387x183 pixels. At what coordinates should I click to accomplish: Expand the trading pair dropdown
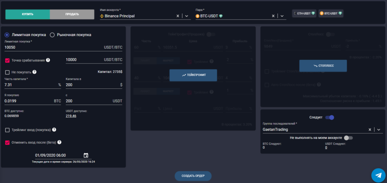pyautogui.click(x=282, y=16)
